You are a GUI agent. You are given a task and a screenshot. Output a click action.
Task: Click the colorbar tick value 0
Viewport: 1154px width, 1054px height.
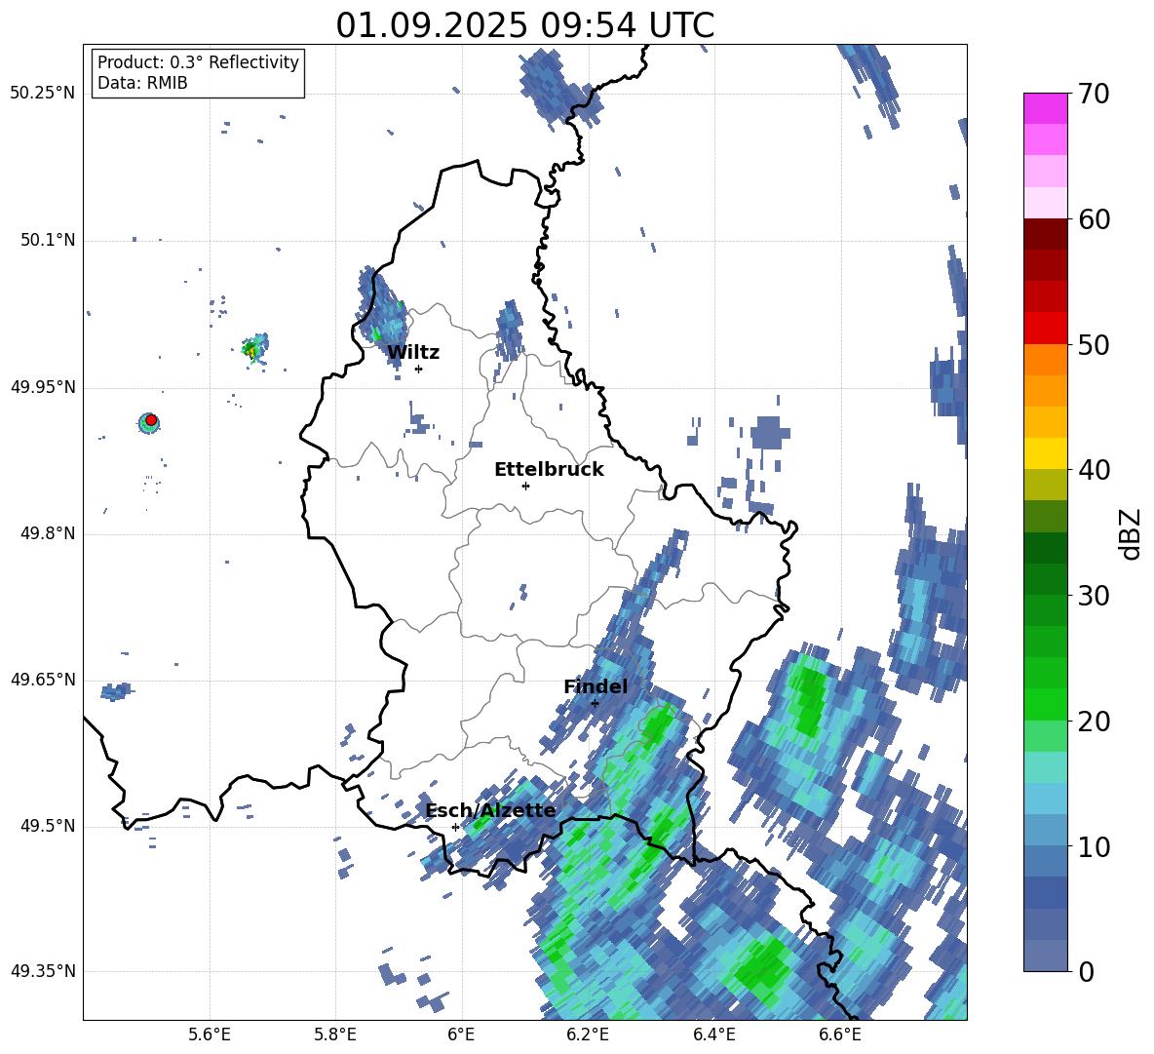pos(1087,971)
